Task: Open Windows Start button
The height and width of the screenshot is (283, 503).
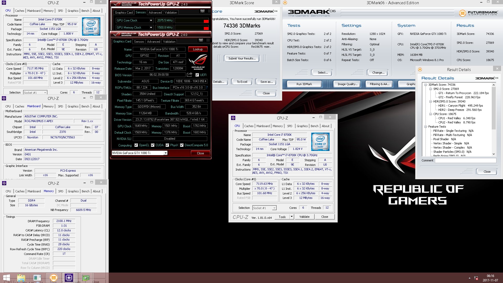Action: [x=6, y=278]
